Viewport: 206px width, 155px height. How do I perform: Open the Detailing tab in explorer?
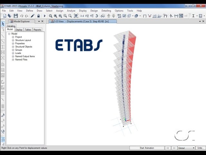11,26
